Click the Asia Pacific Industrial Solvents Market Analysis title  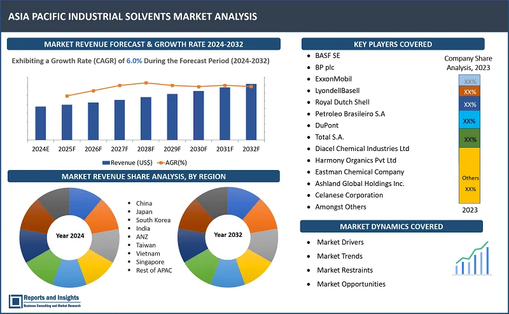point(132,17)
